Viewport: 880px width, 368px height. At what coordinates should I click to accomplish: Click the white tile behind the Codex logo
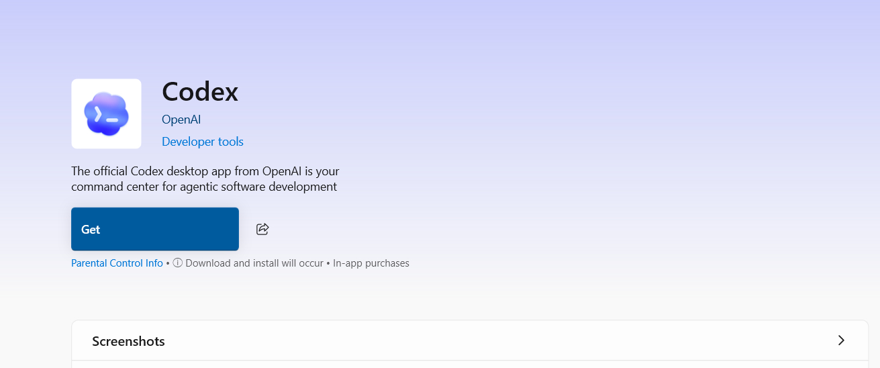(x=106, y=114)
